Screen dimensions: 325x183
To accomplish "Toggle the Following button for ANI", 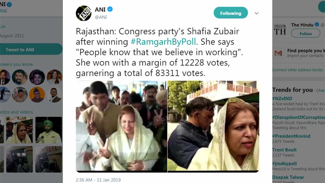I will pos(231,13).
